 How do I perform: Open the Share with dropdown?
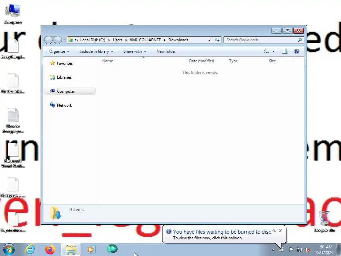point(135,51)
